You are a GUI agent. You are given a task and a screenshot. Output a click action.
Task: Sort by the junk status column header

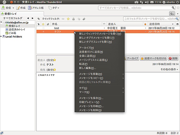click(x=145, y=24)
